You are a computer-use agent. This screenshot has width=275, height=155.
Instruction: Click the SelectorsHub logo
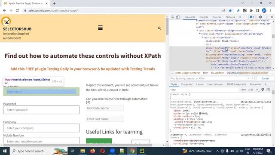[6, 21]
